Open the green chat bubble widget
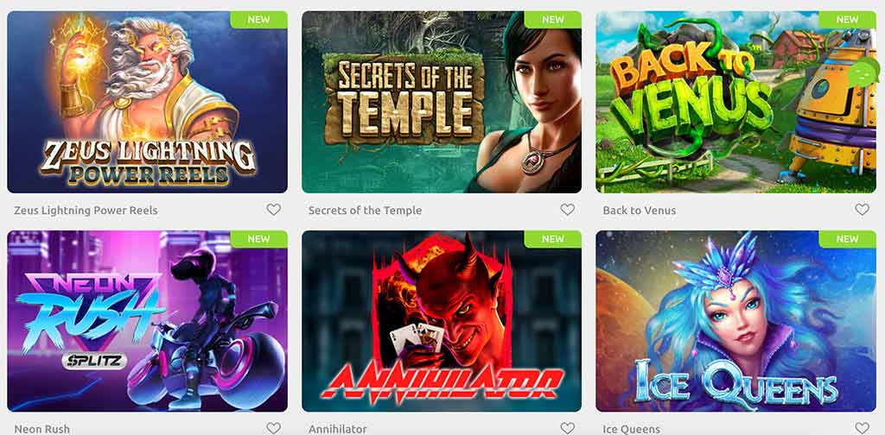 coord(863,73)
